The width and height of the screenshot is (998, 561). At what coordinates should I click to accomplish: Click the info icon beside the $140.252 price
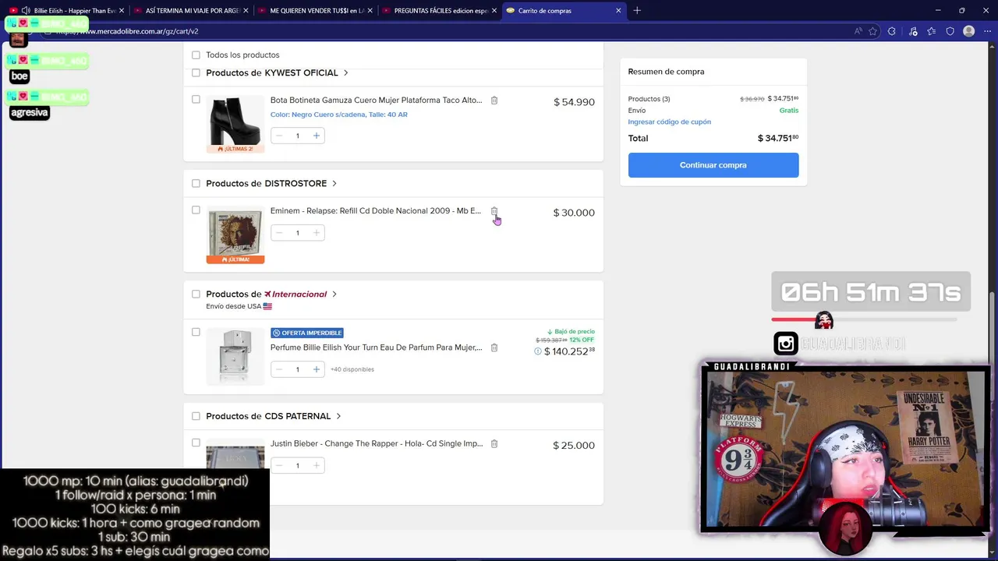[x=538, y=351]
